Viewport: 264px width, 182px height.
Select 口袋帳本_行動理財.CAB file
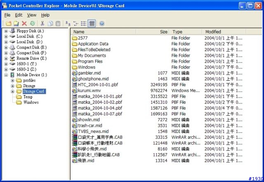pyautogui.click(x=100, y=143)
